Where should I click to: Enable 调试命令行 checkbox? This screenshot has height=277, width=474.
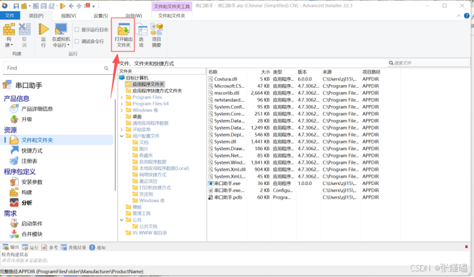[77, 41]
